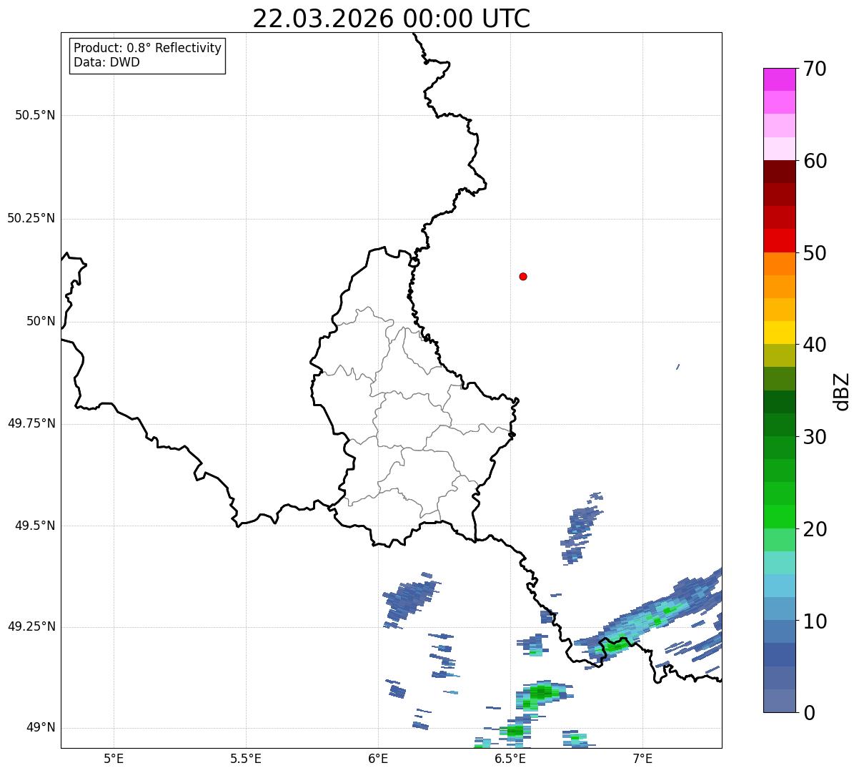Viewport: 859px width, 773px height.
Task: Click the 50.25°N latitude label
Action: coord(31,218)
